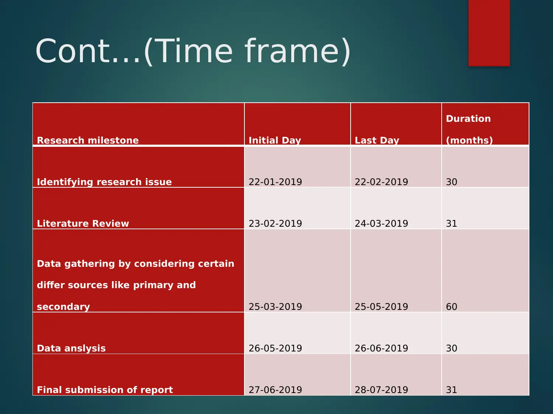
Task: Select the 'Duration (months)' header cell
Action: tap(485, 124)
